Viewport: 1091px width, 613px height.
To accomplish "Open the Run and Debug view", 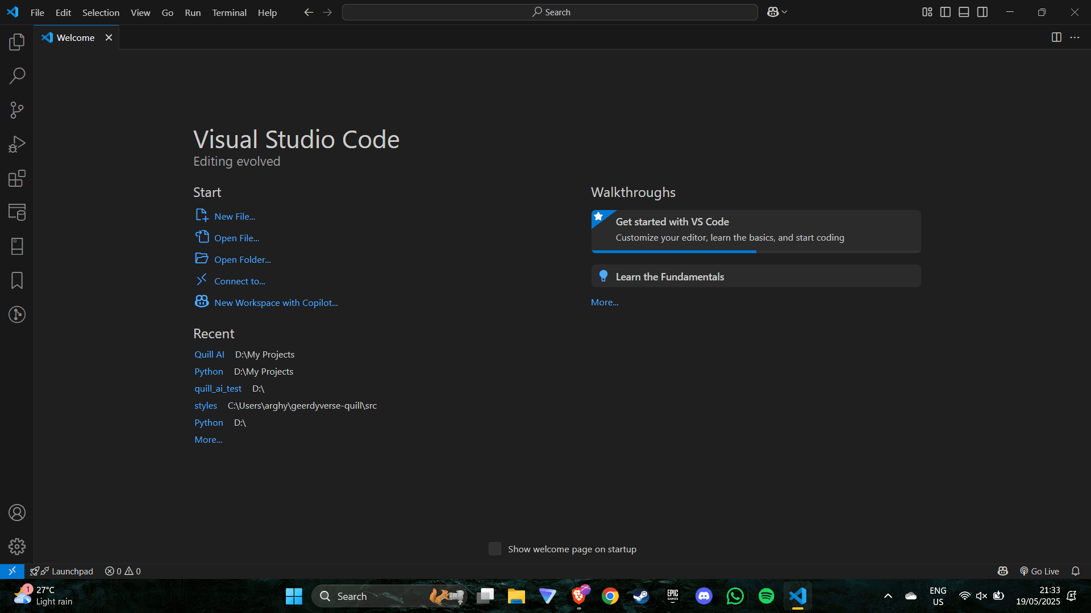I will [17, 144].
